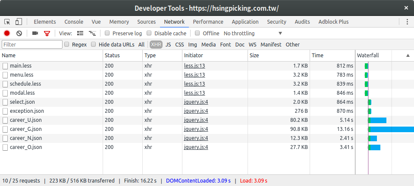The image size is (414, 186).
Task: Switch to the Performance tab
Action: pos(208,22)
